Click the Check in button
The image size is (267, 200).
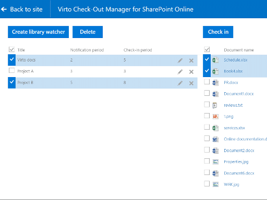(x=218, y=32)
